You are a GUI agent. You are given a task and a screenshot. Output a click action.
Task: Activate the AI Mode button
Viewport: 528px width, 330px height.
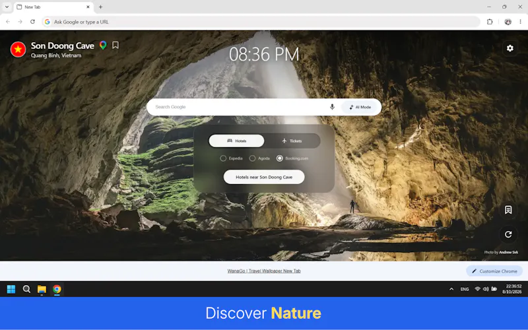(x=360, y=107)
